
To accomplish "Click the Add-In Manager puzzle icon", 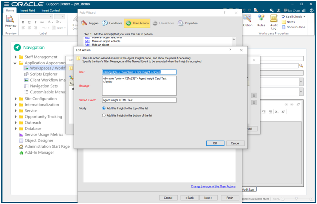I will pos(21,153).
